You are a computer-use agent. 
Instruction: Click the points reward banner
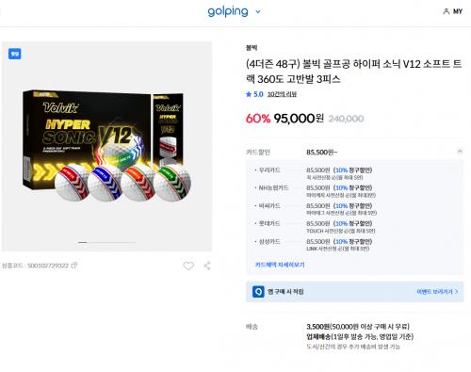(x=354, y=292)
